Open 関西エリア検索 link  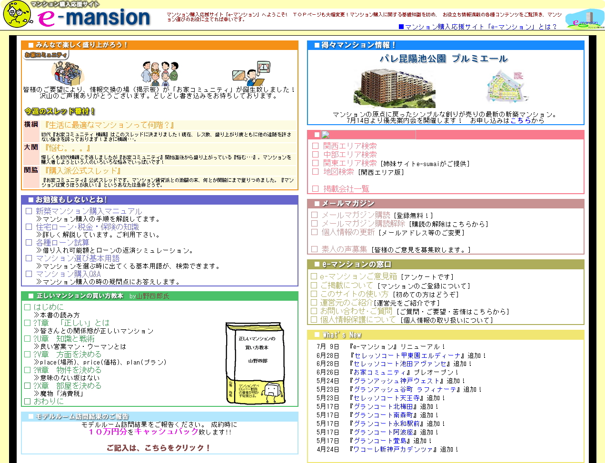350,146
